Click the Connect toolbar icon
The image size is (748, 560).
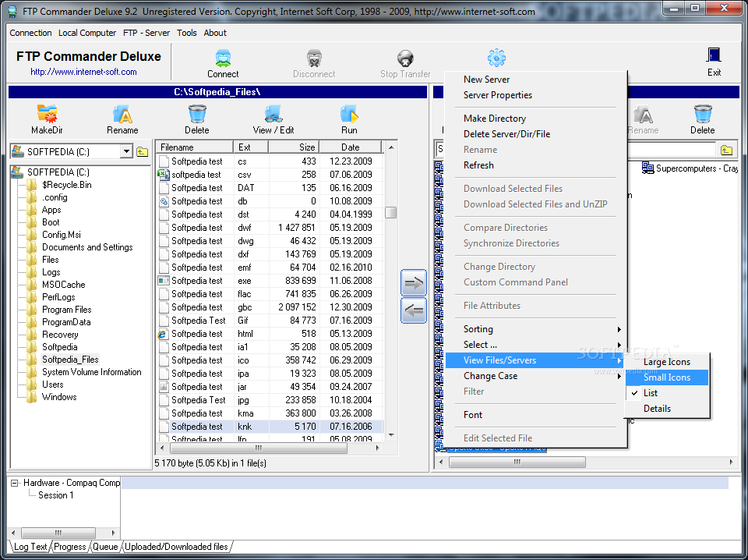(x=223, y=58)
